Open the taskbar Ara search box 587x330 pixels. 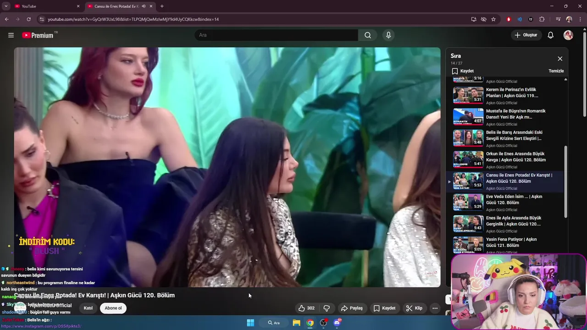[274, 323]
